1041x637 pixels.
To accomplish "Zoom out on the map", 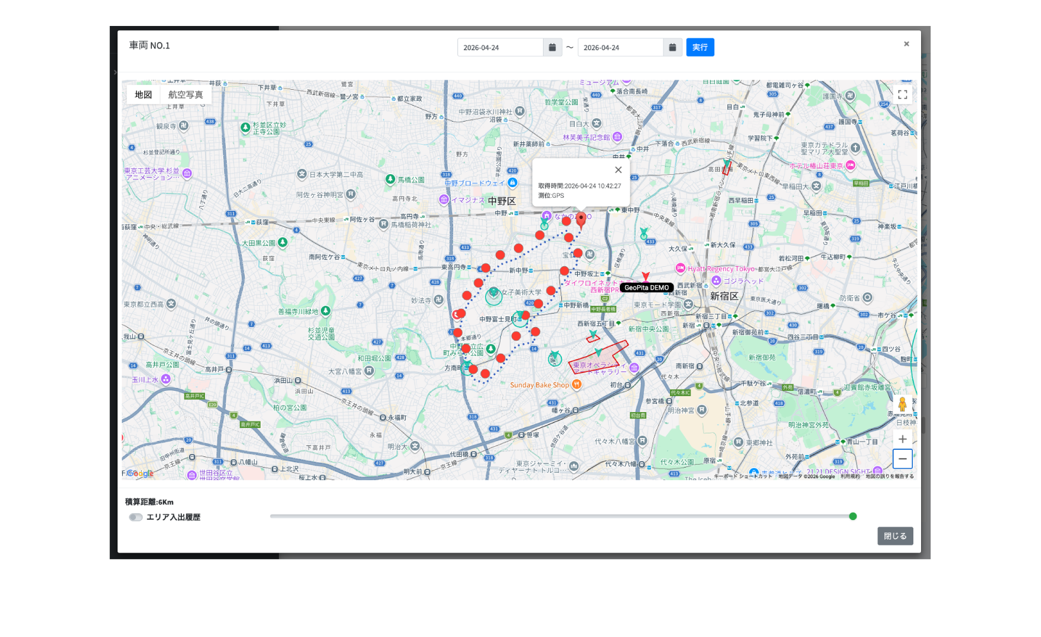I will pyautogui.click(x=902, y=459).
